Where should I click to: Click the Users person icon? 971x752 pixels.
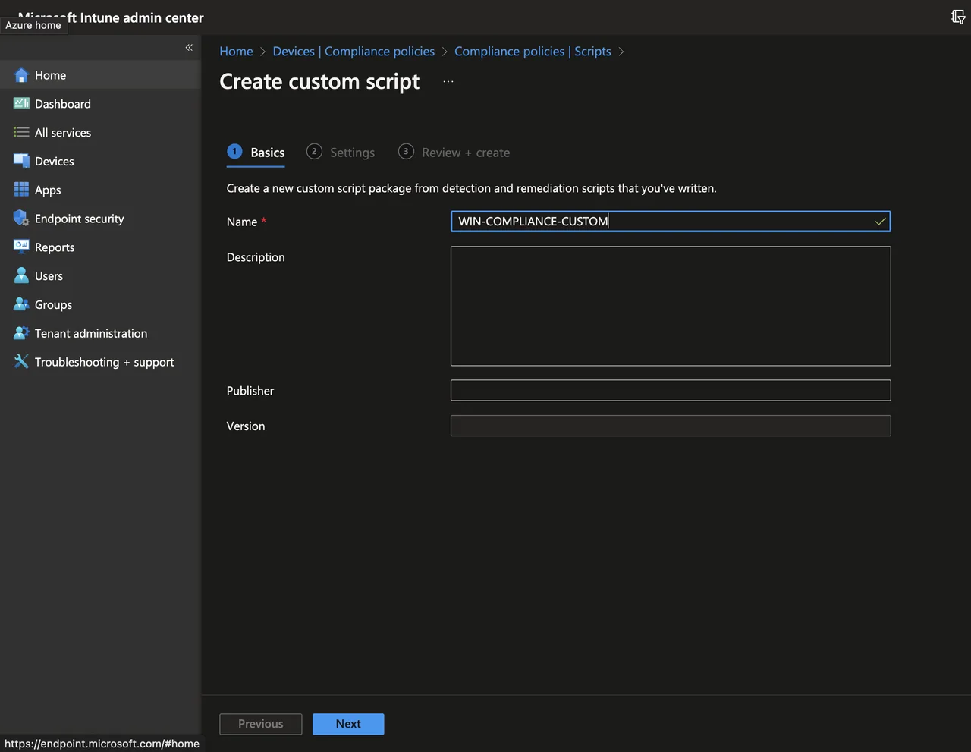tap(21, 275)
